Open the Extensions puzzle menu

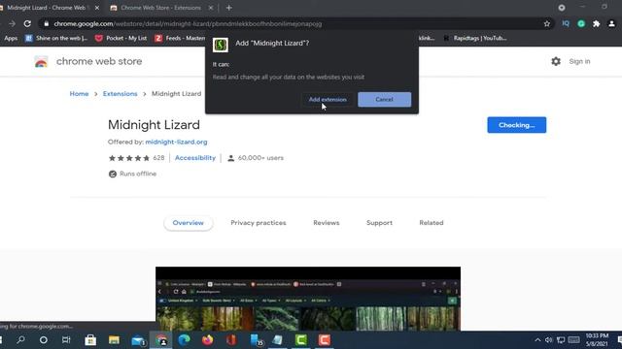coord(596,23)
